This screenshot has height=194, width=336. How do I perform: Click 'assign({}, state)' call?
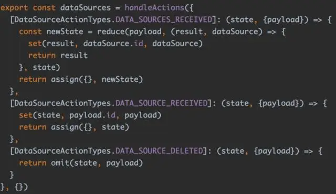tap(90, 127)
